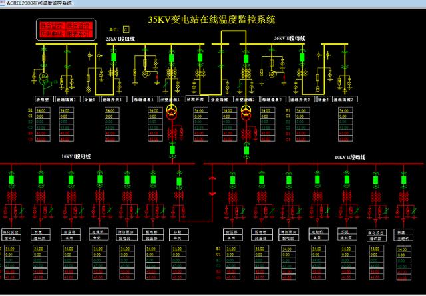The height and width of the screenshot is (296, 426).
Task: Click the green breaker above 主变进线2
Action: pos(246,59)
